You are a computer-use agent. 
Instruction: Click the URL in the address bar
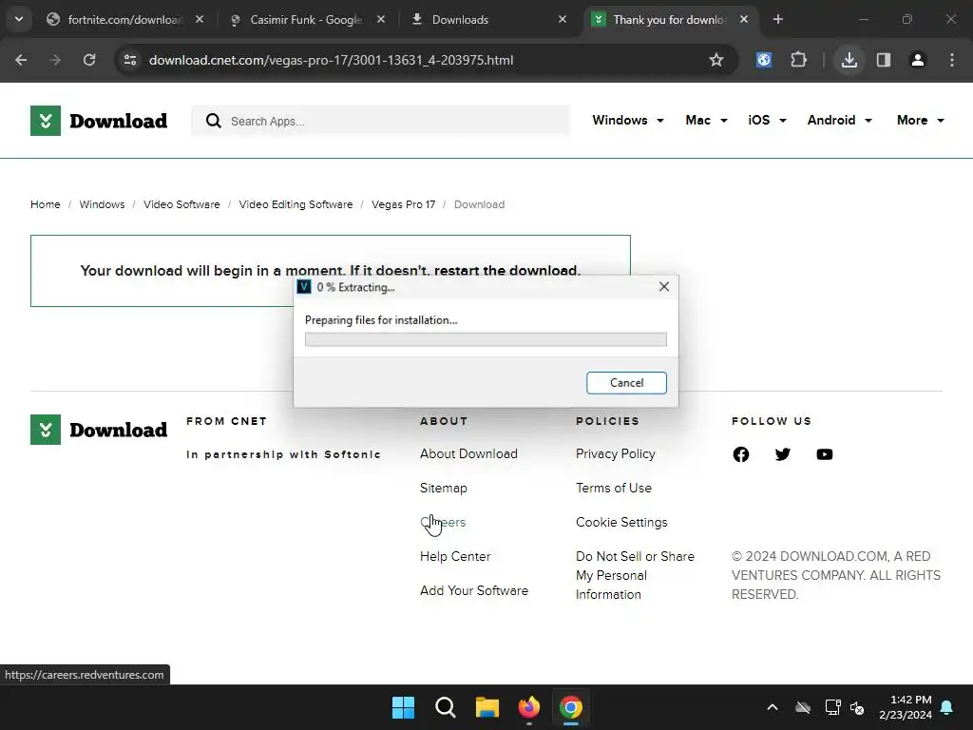click(331, 60)
